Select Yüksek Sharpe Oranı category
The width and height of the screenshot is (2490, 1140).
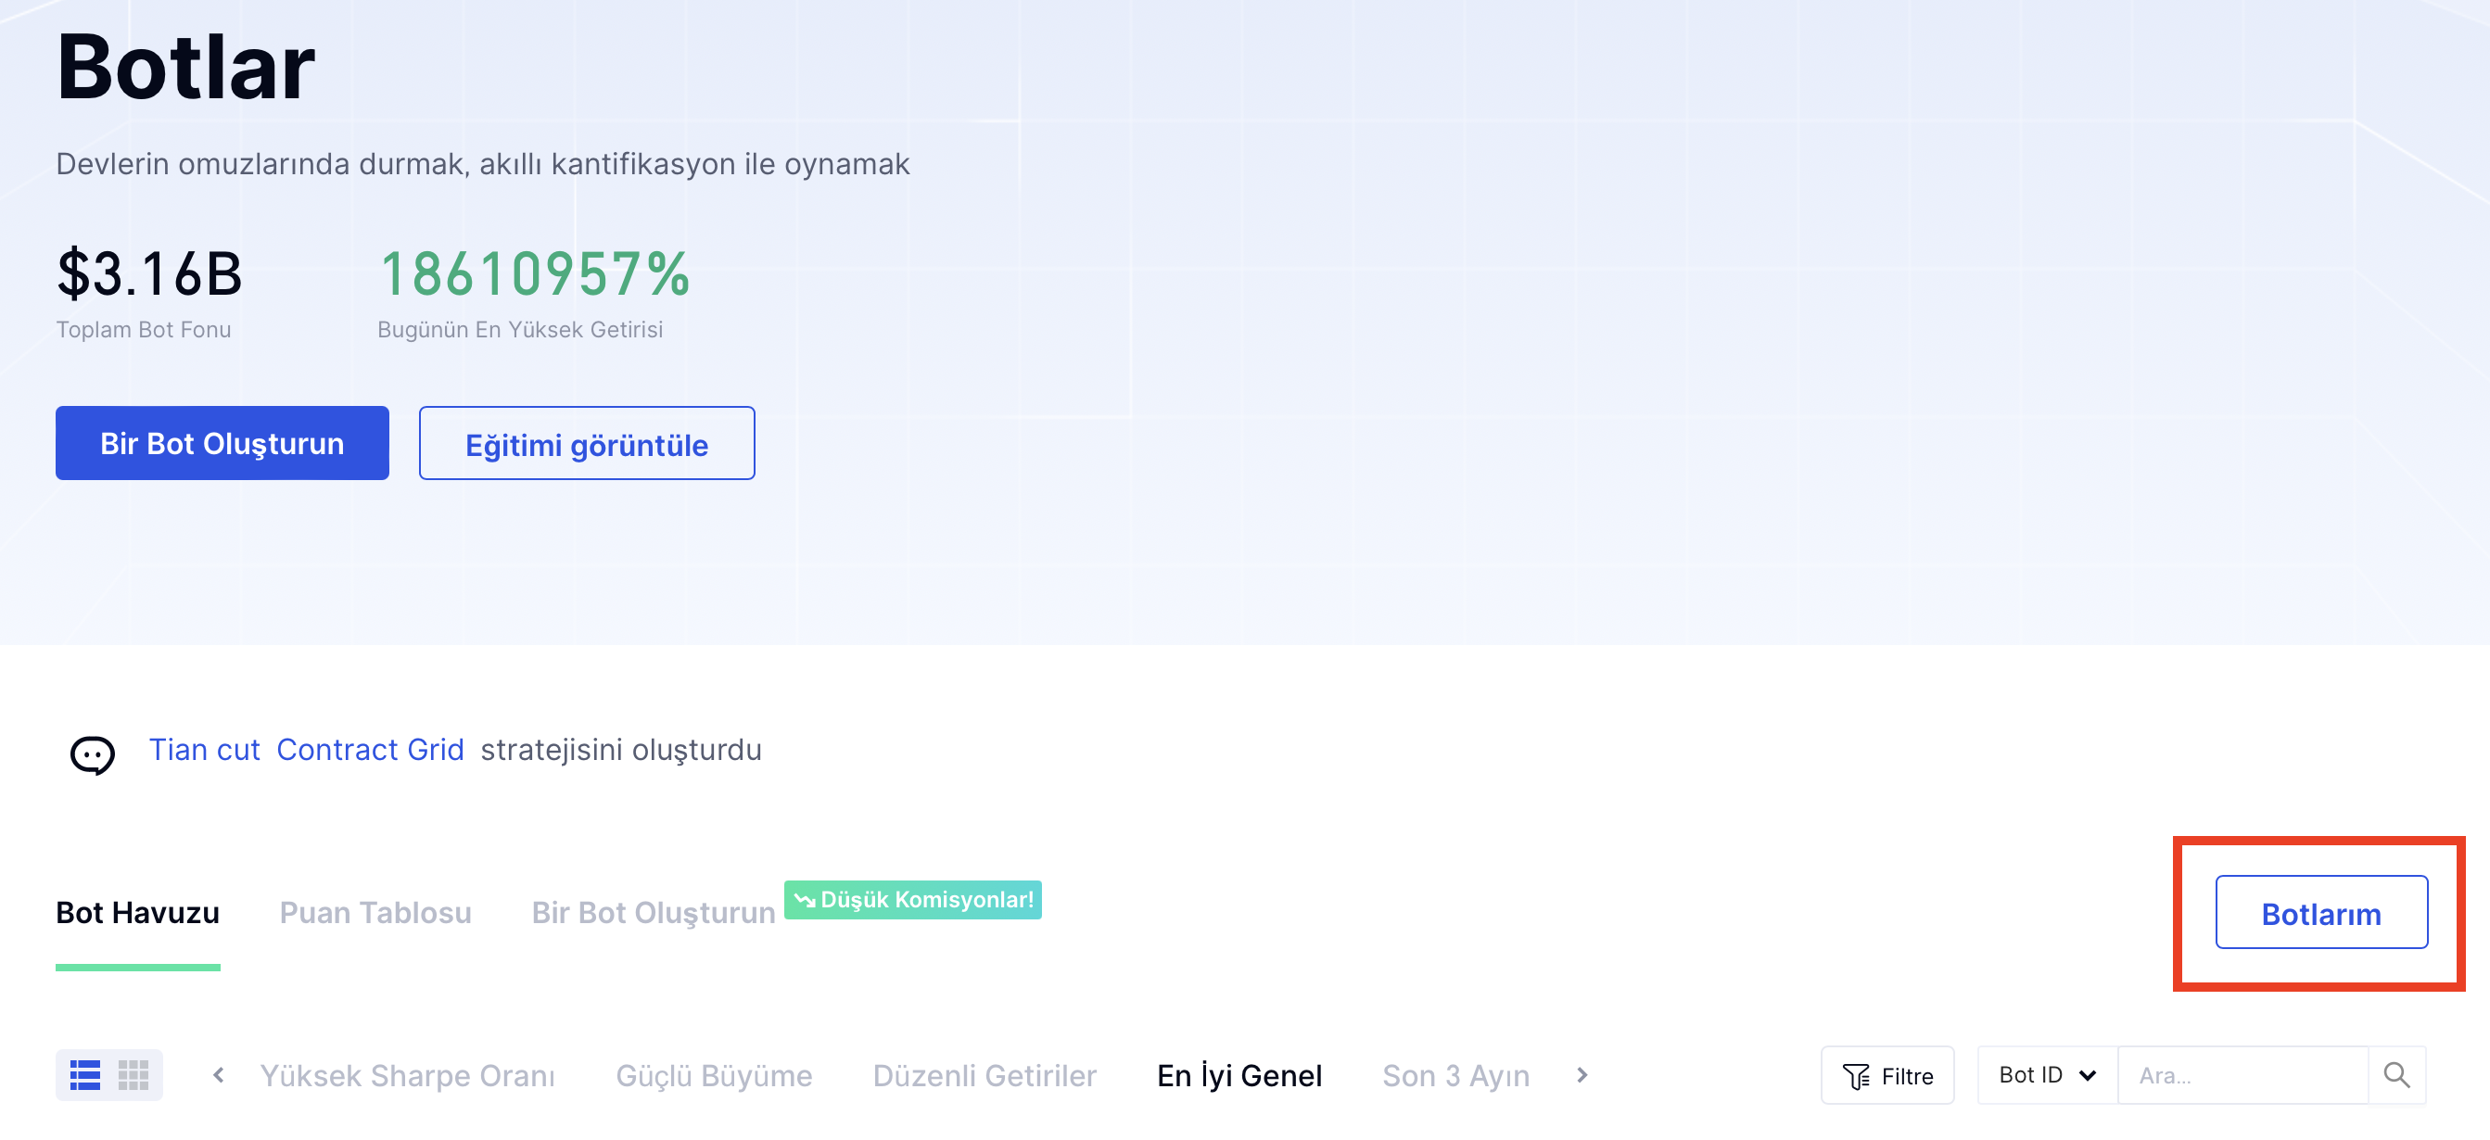coord(407,1075)
